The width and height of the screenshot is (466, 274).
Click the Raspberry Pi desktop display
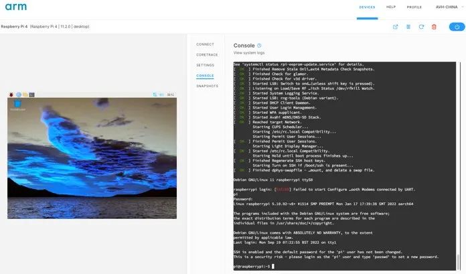tap(92, 155)
